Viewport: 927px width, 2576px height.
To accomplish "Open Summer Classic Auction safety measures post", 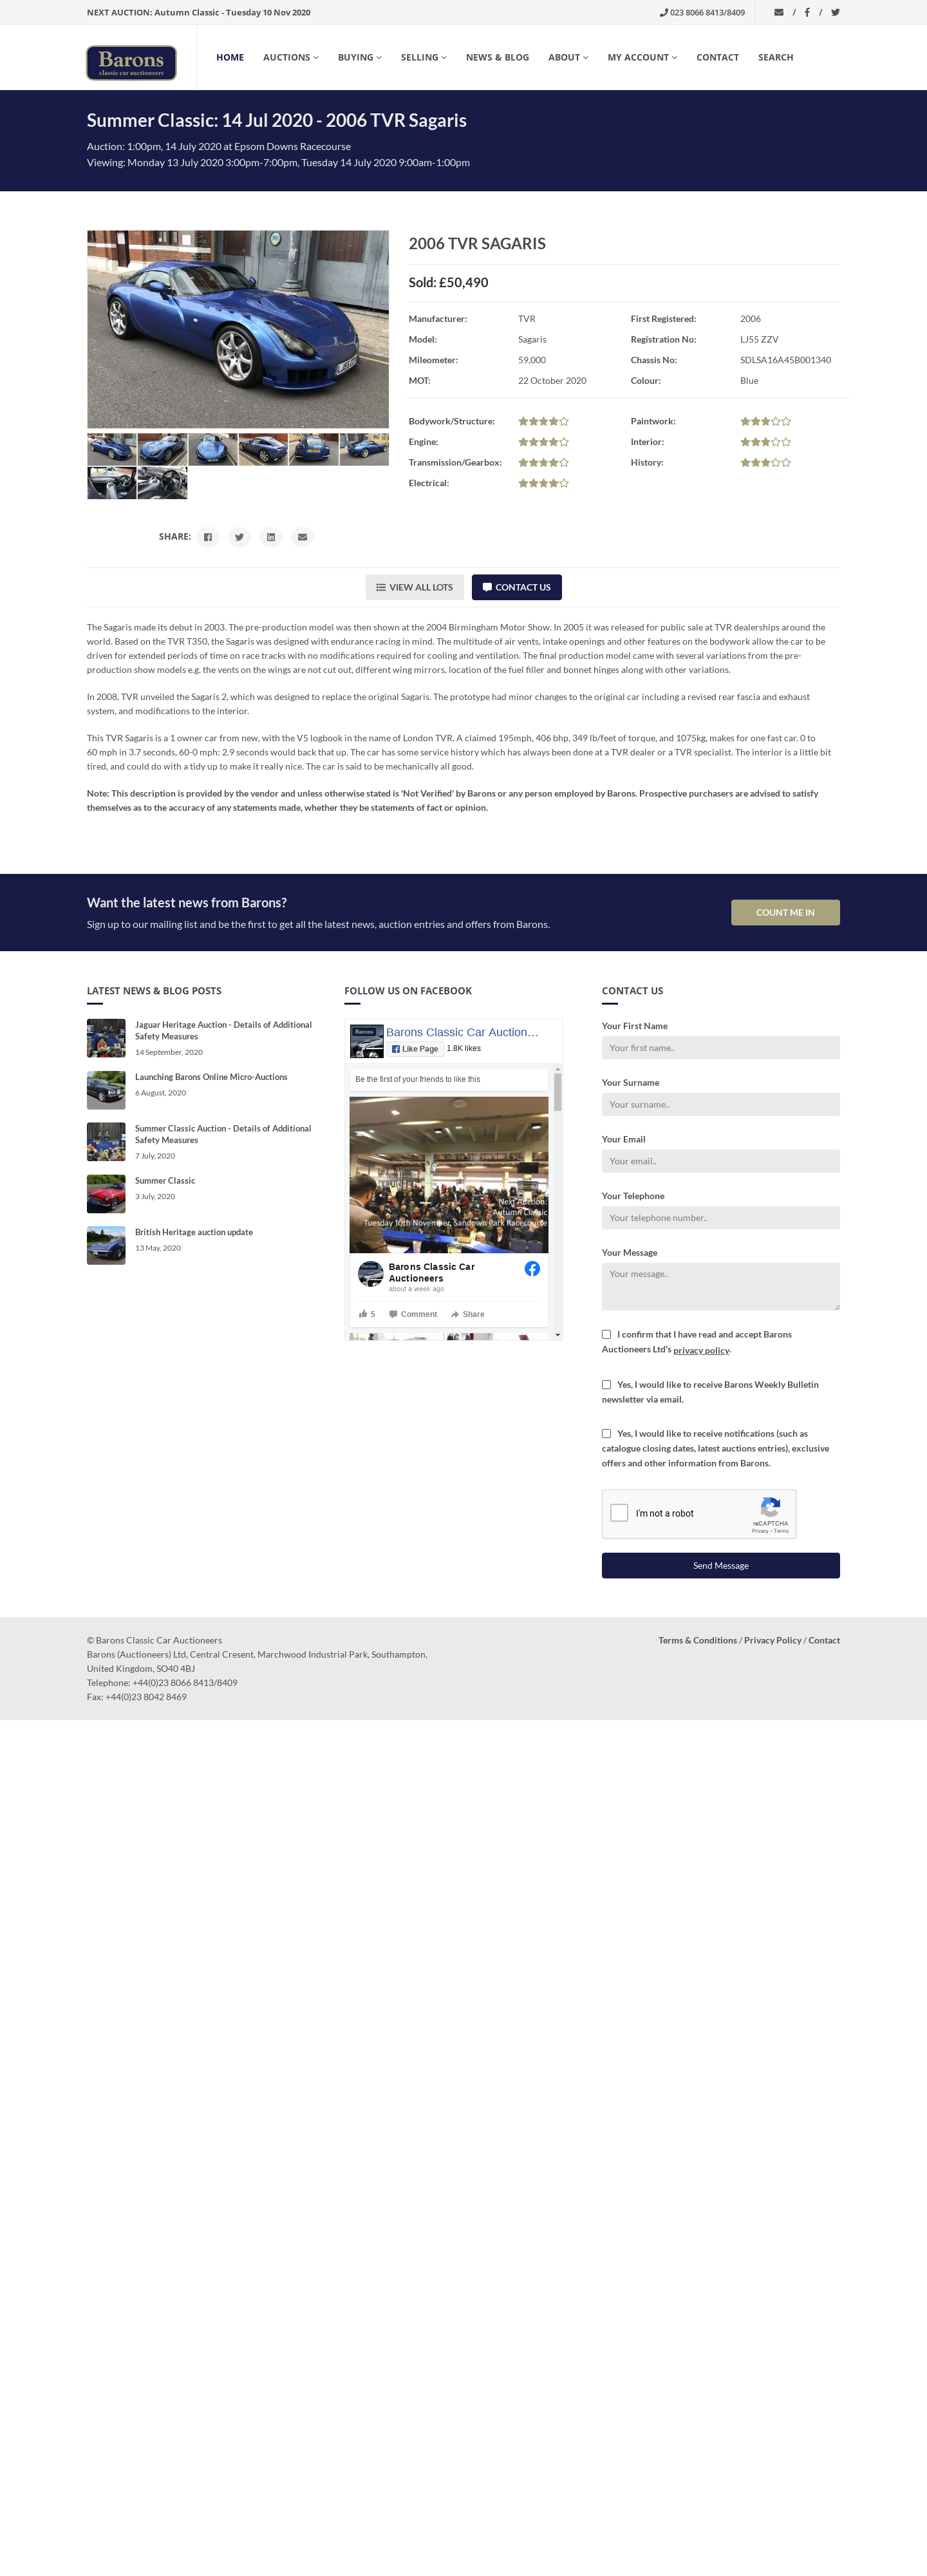I will 223,1134.
